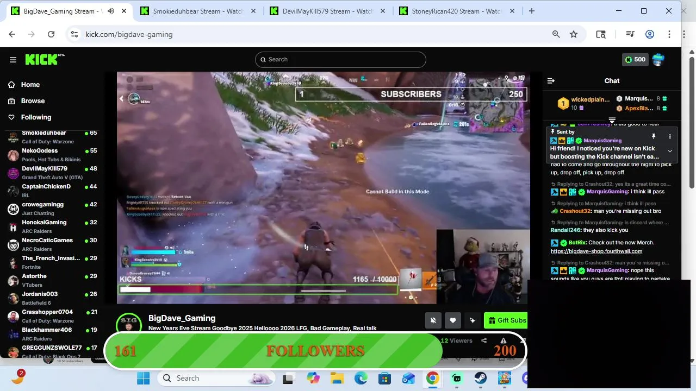The width and height of the screenshot is (696, 391).
Task: View site information icon
Action: click(x=74, y=34)
